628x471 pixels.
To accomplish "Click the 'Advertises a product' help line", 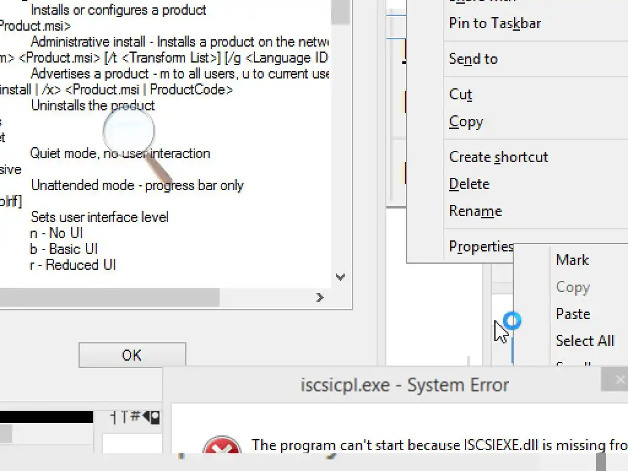I will point(180,74).
